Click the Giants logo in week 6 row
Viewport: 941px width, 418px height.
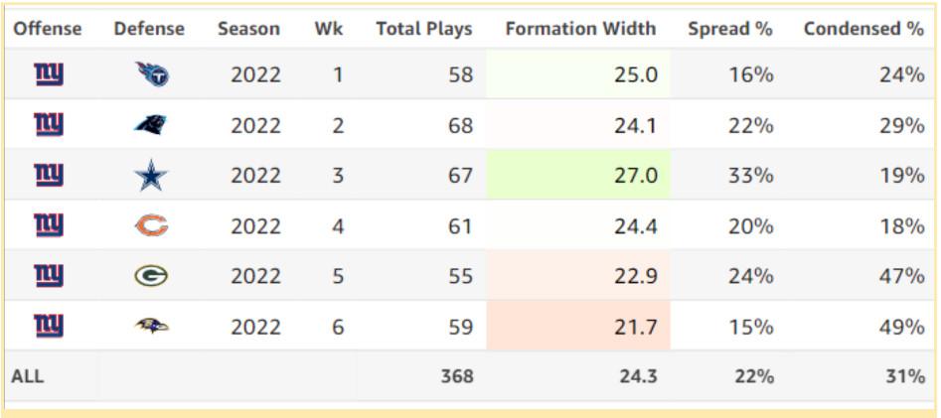coord(49,325)
